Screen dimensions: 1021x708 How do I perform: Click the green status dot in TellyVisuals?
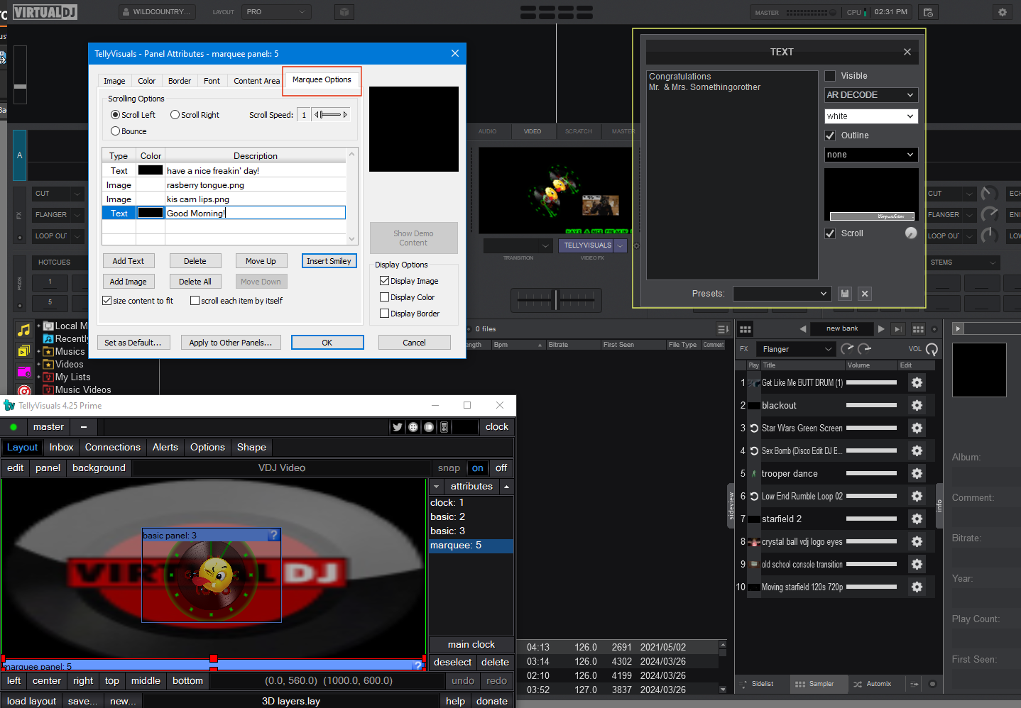click(x=13, y=427)
